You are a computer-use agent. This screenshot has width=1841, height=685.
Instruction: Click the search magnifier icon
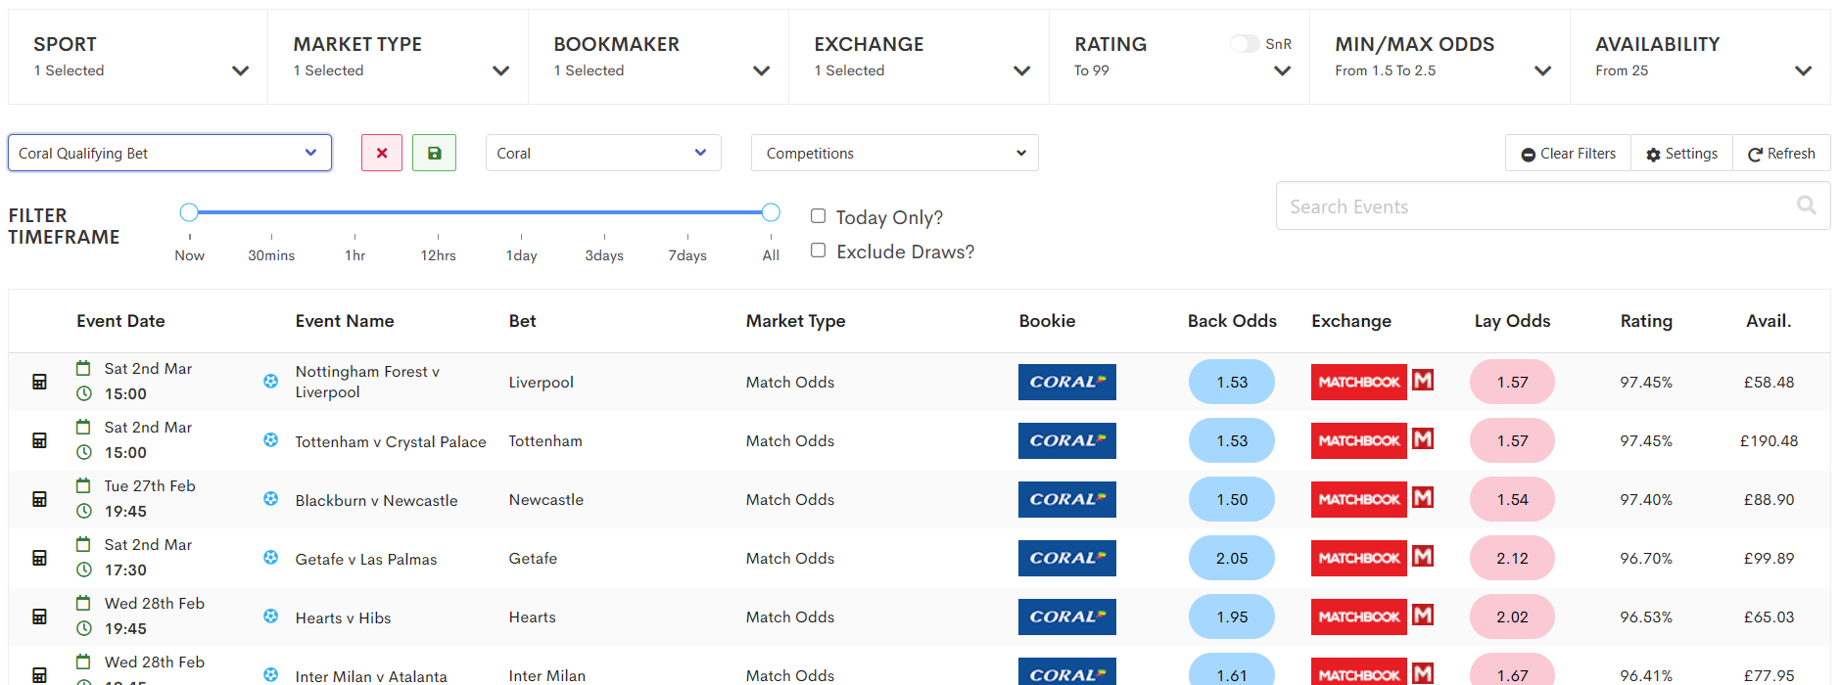click(x=1806, y=205)
